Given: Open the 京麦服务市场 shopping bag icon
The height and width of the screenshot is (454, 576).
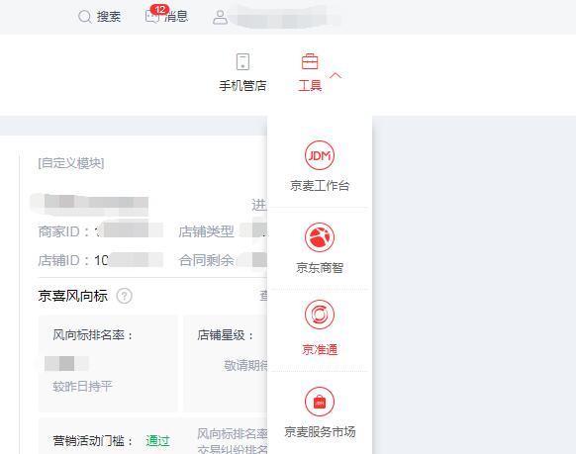Looking at the screenshot, I should [x=320, y=402].
